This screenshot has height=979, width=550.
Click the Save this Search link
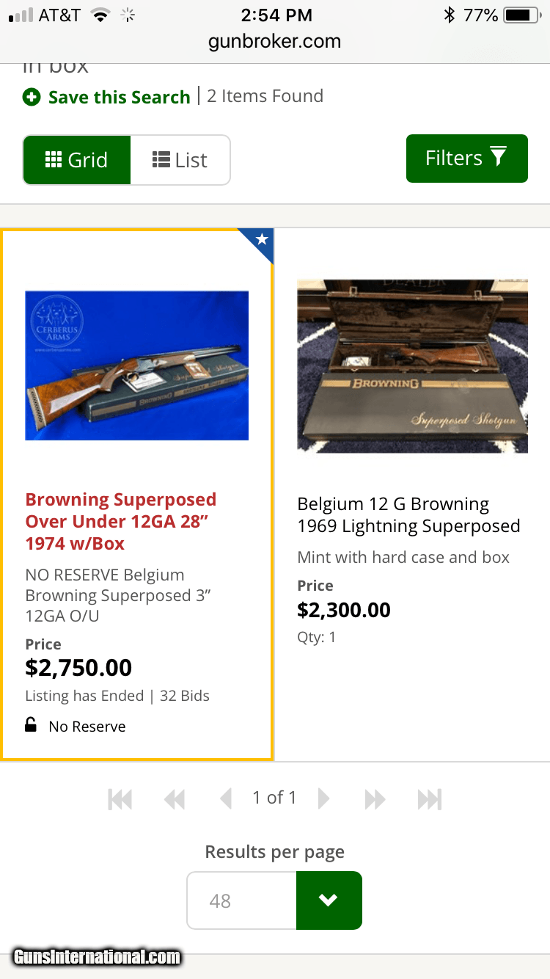tap(119, 97)
